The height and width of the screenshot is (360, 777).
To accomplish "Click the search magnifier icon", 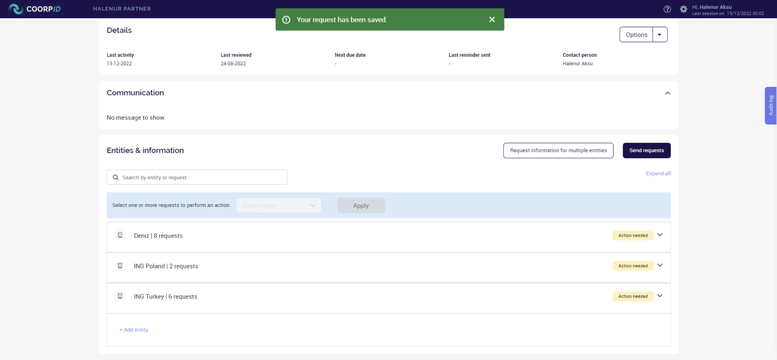I will [116, 177].
